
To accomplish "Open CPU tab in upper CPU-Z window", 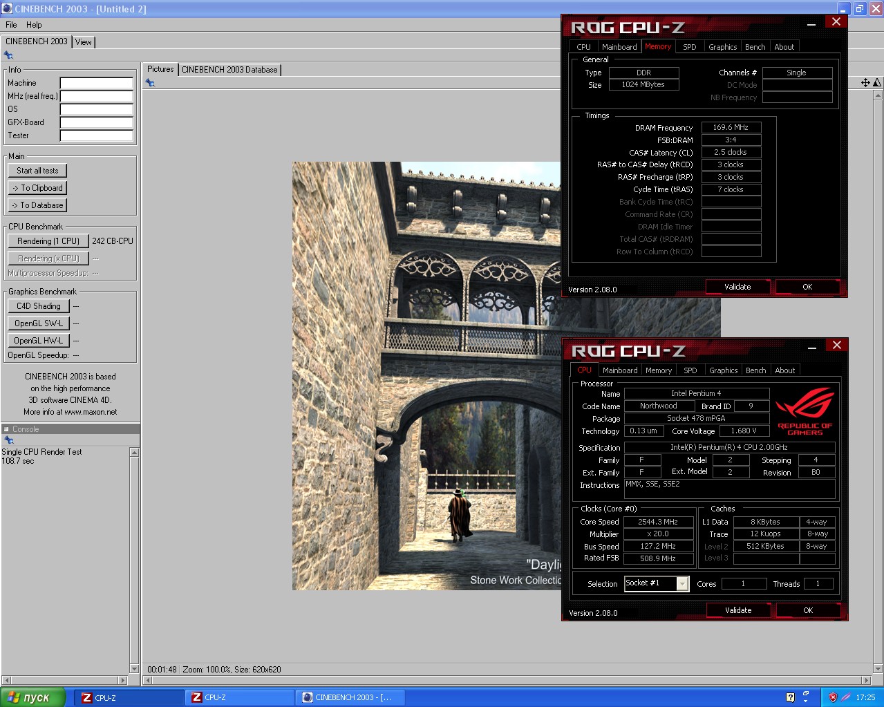I will tap(583, 47).
